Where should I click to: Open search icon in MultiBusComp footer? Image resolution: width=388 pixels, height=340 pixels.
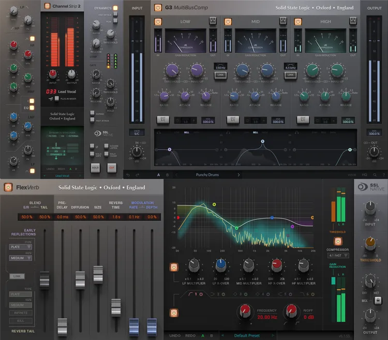375,175
